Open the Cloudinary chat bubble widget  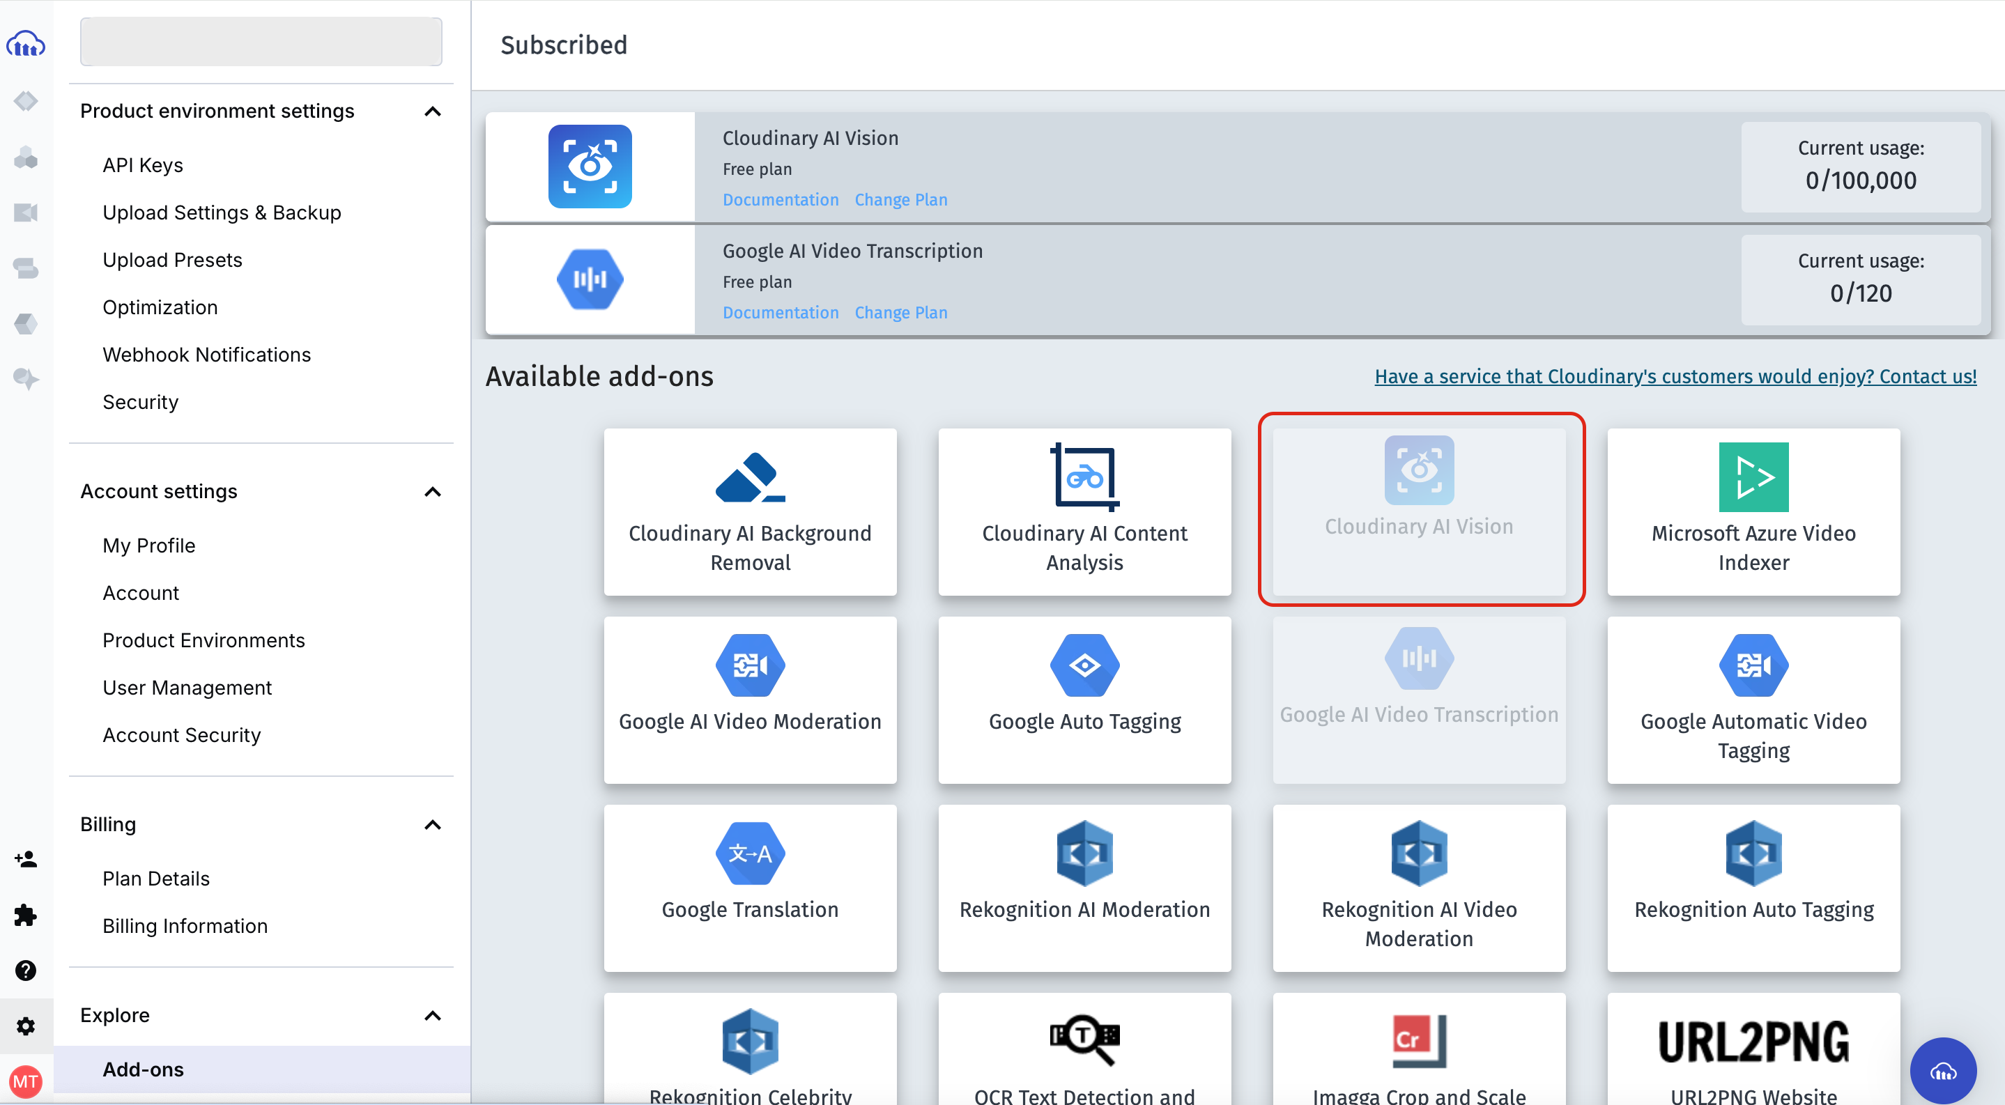[x=1943, y=1071]
